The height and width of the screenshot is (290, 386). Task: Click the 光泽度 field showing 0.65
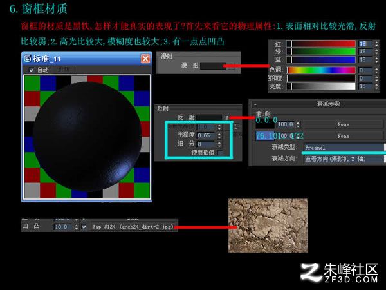tap(207, 135)
